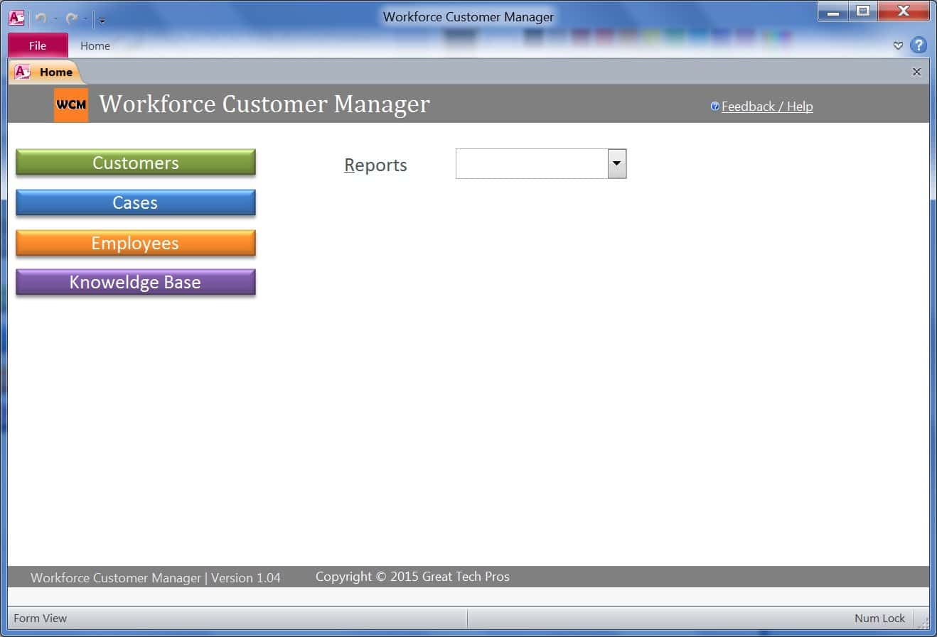Close the Home form with the X
Screen dimensions: 937x637
pos(916,72)
